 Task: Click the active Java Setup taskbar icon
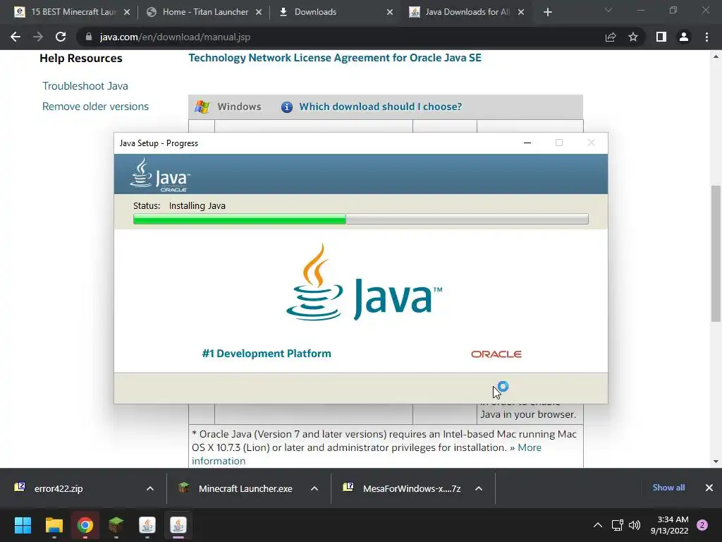(x=178, y=525)
